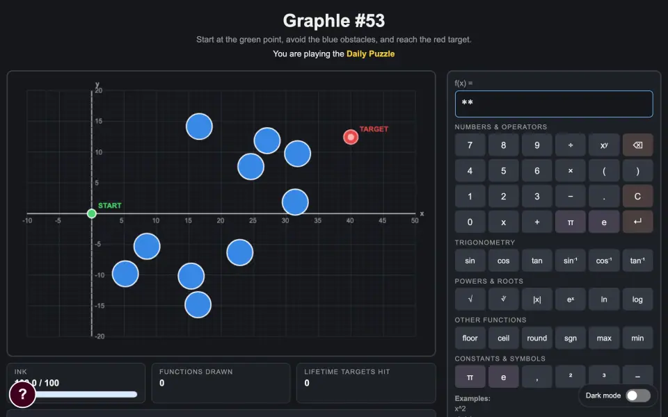
Task: Insert the exponent x^y operator
Action: (604, 145)
